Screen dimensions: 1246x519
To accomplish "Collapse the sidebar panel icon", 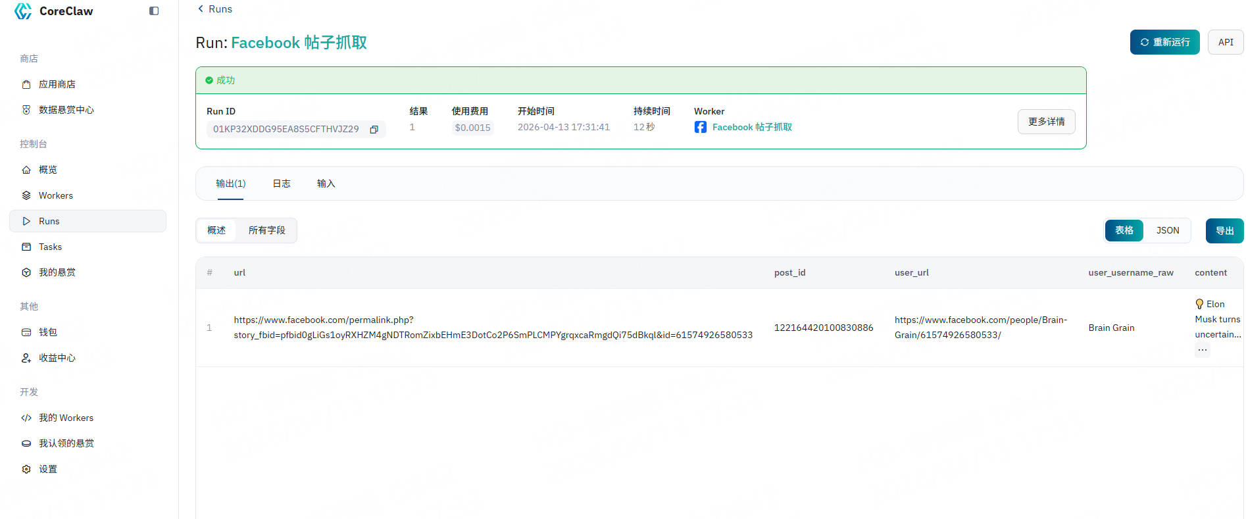I will (x=154, y=11).
